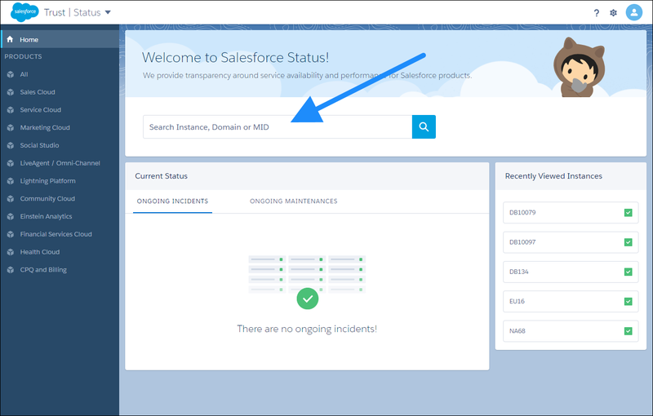Screen dimensions: 653x416
Task: Click the green check for DB134
Action: point(629,272)
